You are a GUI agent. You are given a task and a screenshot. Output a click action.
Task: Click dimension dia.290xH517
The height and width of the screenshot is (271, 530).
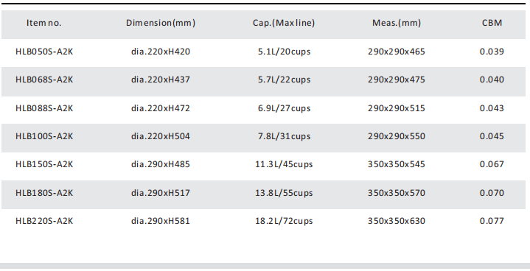(161, 193)
